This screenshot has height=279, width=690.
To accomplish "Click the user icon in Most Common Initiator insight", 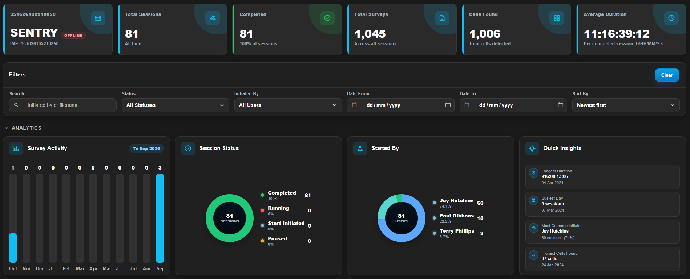I will click(x=533, y=228).
